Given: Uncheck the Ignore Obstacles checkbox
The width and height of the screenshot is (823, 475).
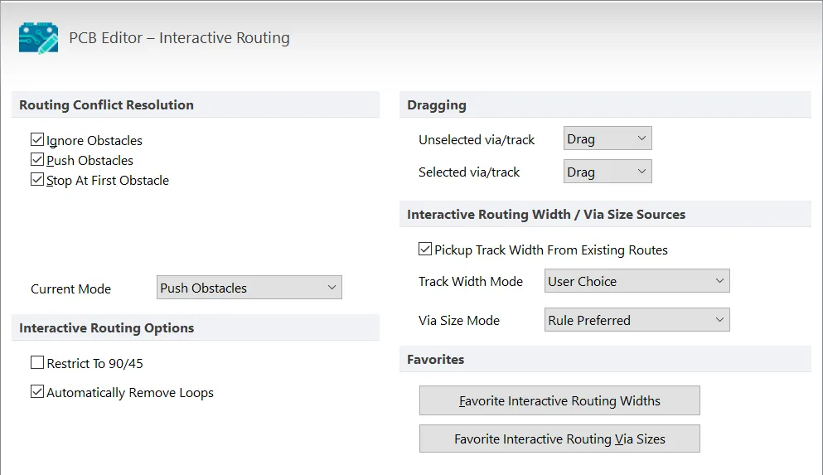Looking at the screenshot, I should [x=37, y=140].
